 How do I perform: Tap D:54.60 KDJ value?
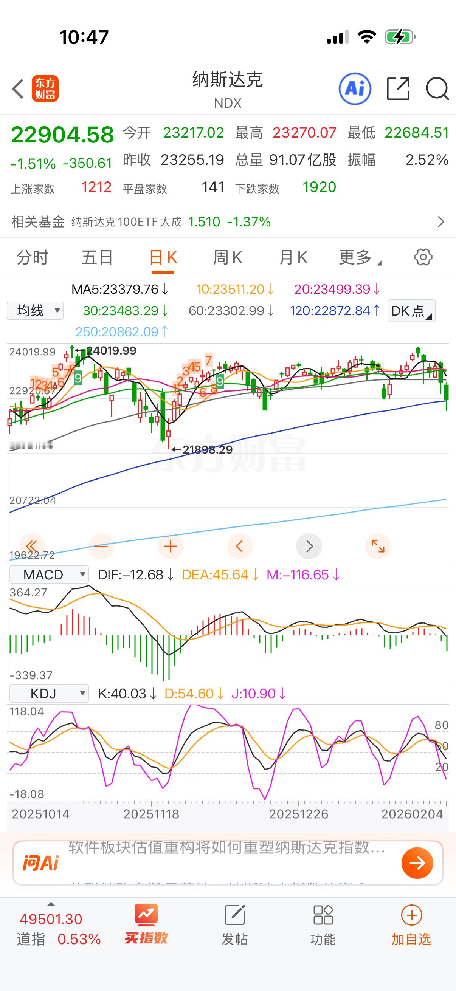click(x=194, y=694)
